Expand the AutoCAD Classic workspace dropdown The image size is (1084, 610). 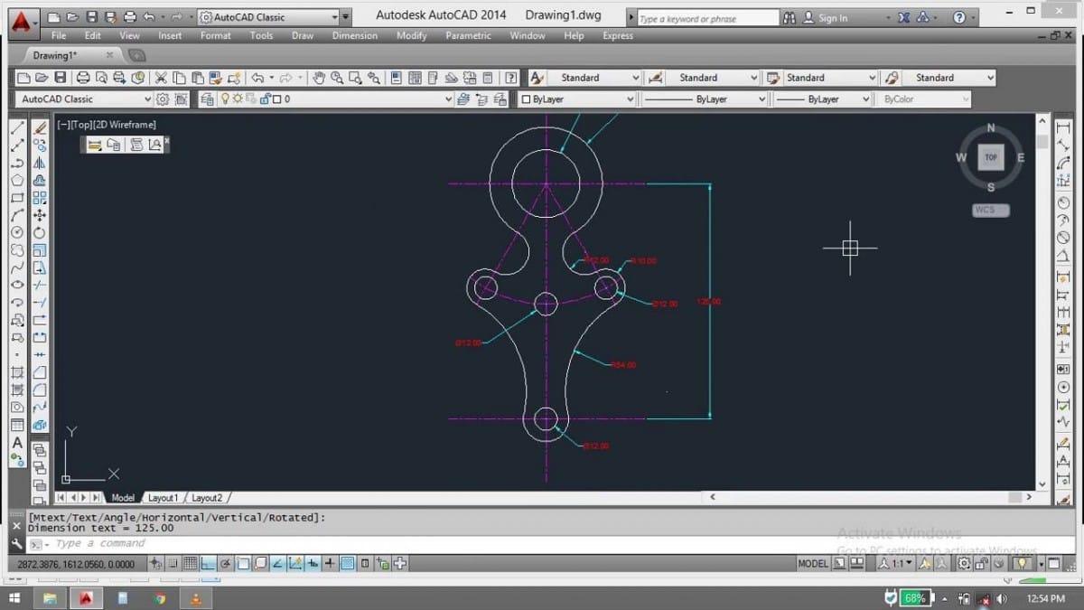pyautogui.click(x=148, y=99)
